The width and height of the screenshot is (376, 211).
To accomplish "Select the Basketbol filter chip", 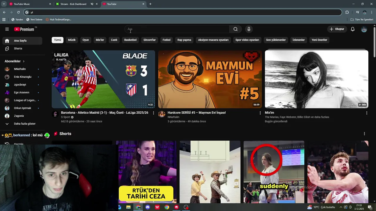I will (x=130, y=40).
